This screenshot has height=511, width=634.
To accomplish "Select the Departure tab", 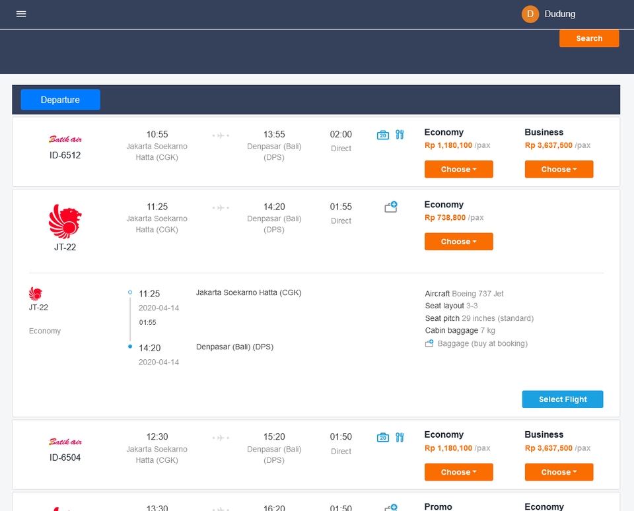I will point(60,100).
